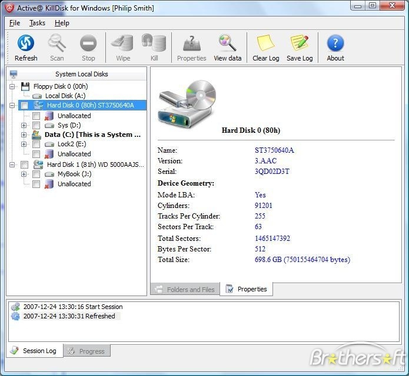Select Hard Disk 1 (81h) WD 5000AAJS row
Viewport: 409px width, 376px height.
95,164
